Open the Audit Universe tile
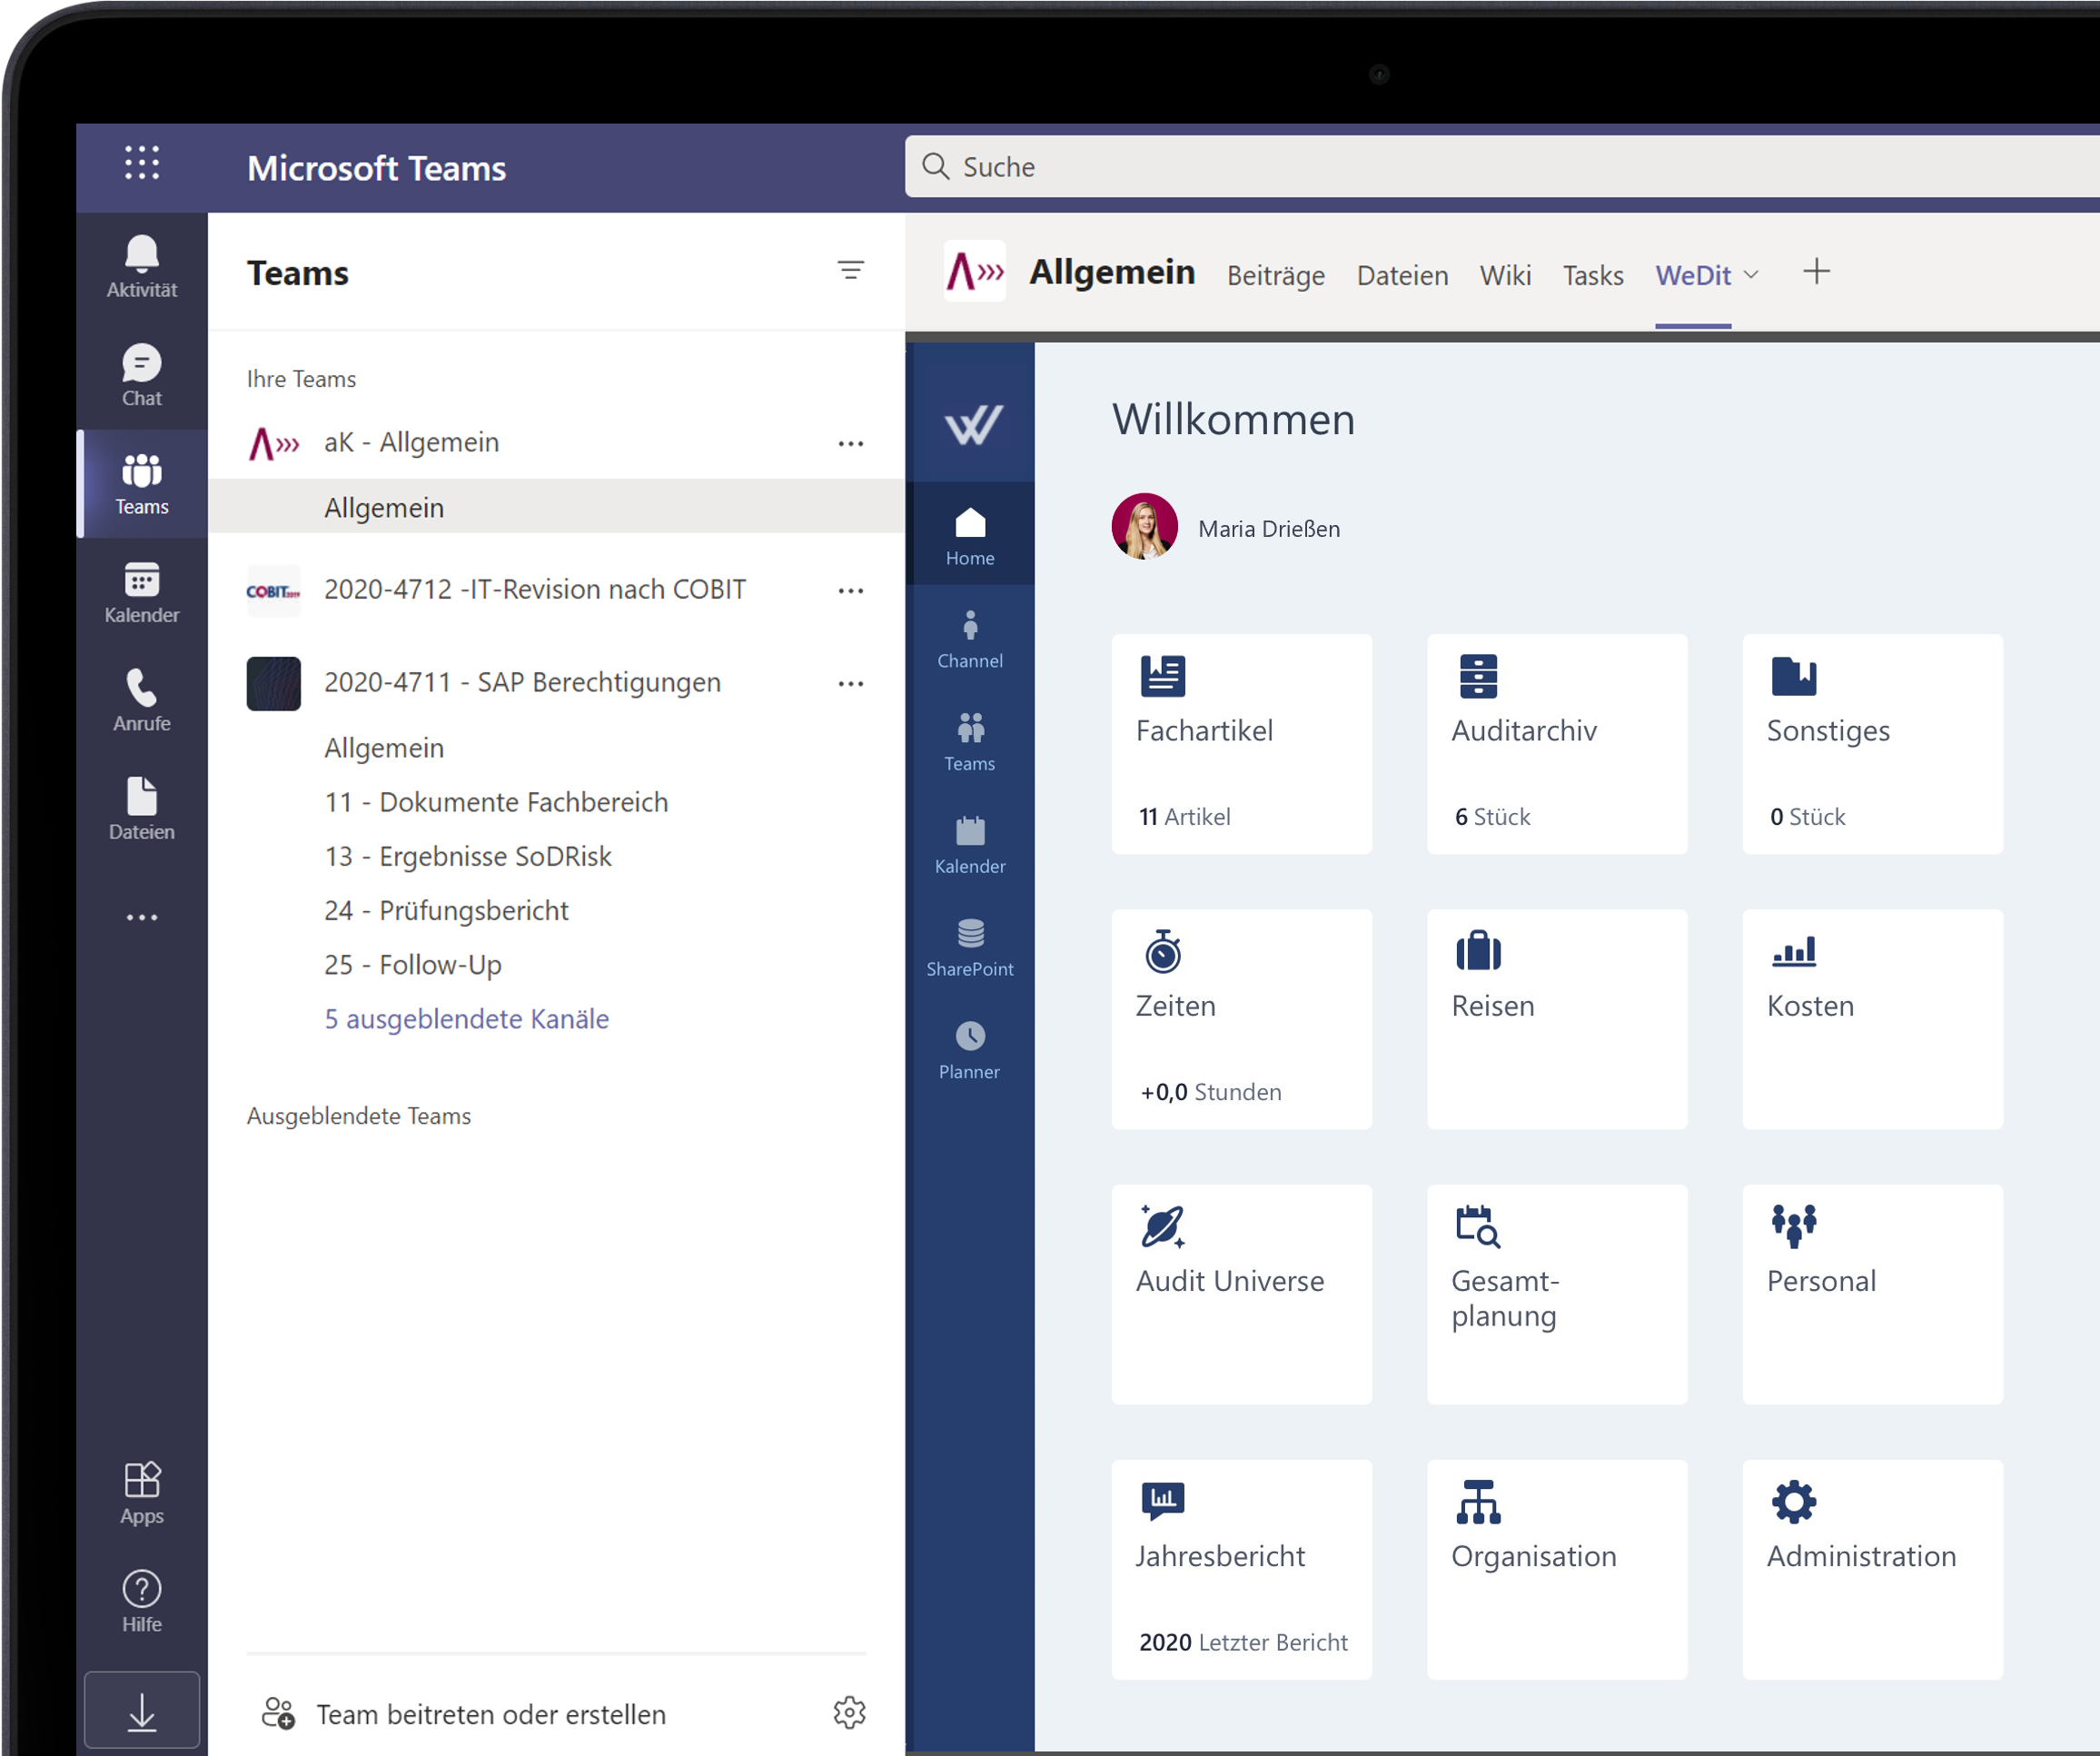 pyautogui.click(x=1241, y=1294)
